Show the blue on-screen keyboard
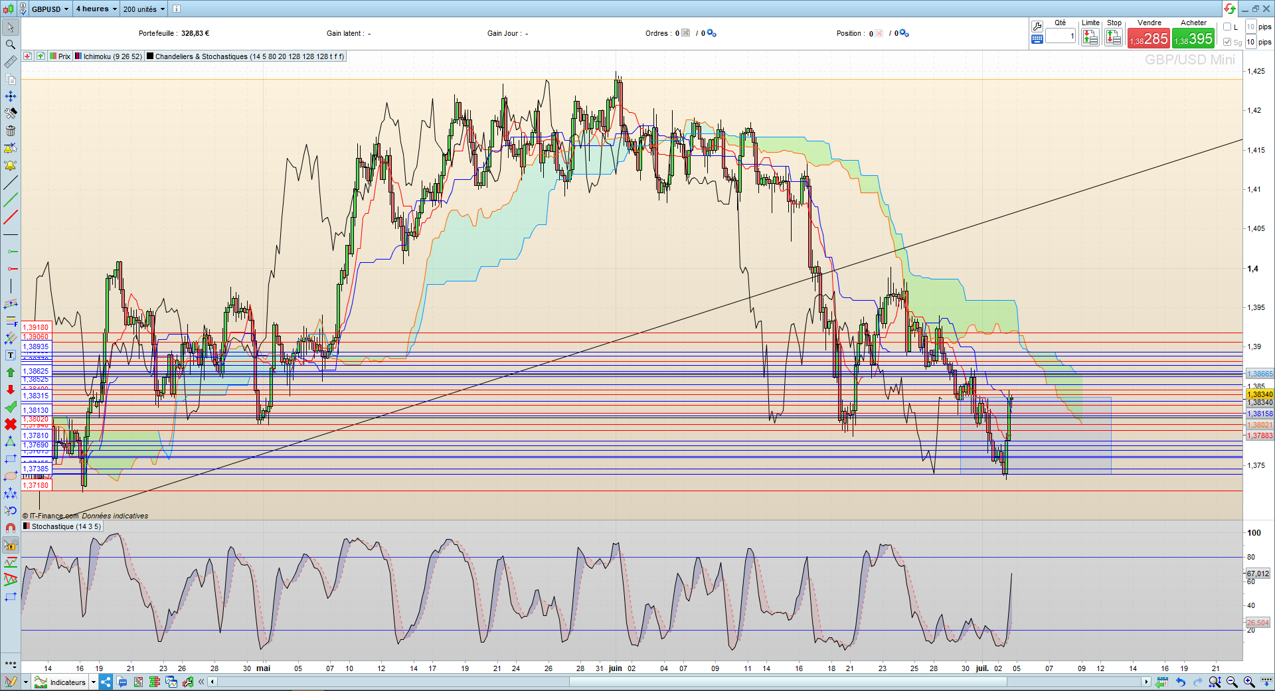 pyautogui.click(x=1037, y=39)
